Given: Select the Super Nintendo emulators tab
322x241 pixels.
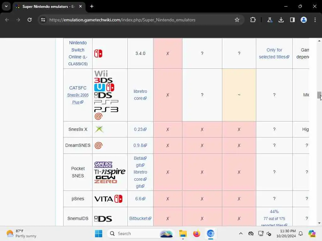Looking at the screenshot, I should (49, 7).
